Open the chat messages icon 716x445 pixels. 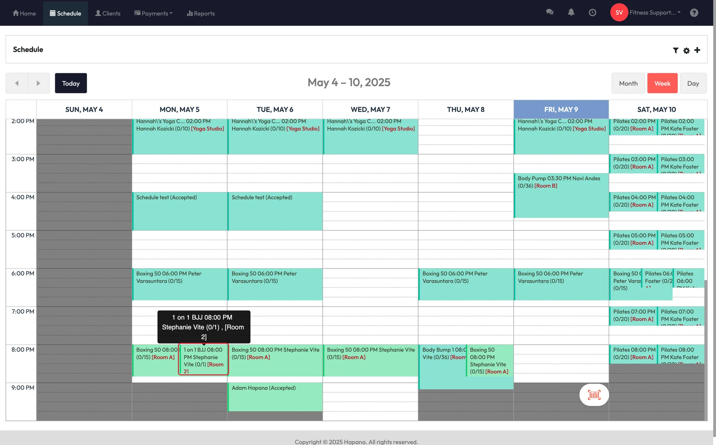(x=550, y=13)
